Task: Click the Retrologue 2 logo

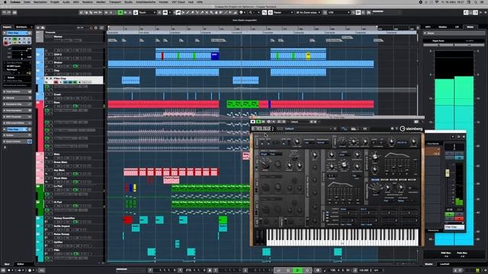Action: [262, 129]
